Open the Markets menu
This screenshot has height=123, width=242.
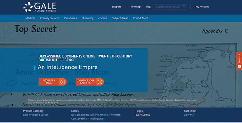[30, 18]
